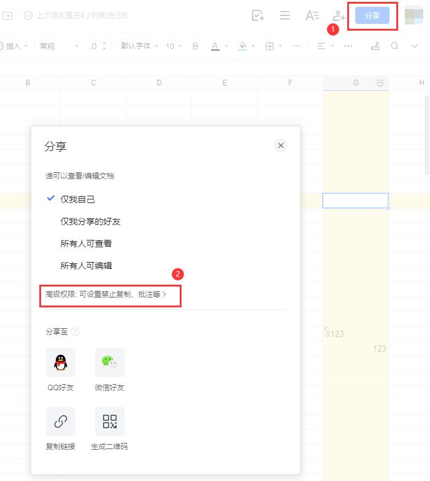Click the cell containing 0123
This screenshot has width=430, height=481.
356,334
